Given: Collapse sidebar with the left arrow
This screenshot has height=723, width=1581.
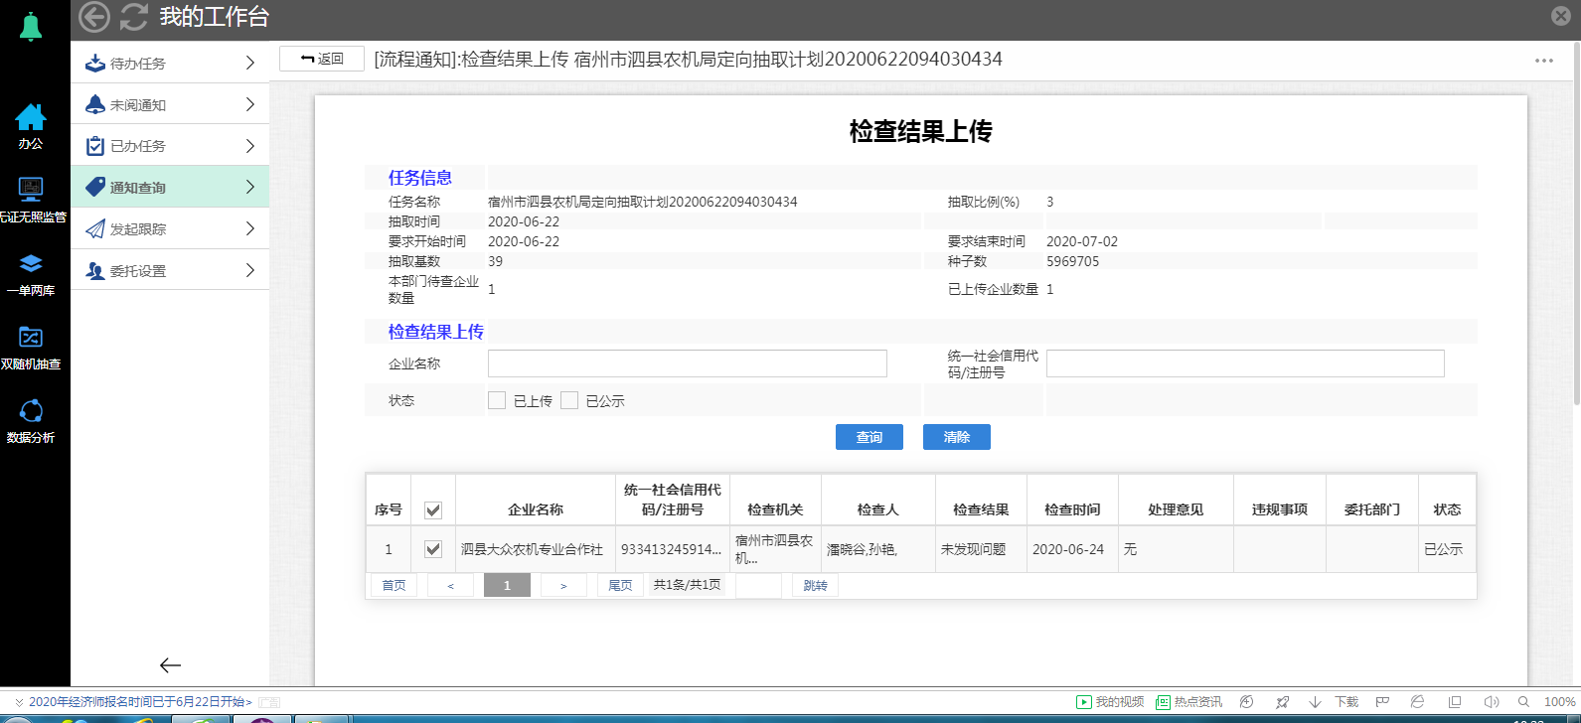Looking at the screenshot, I should (x=170, y=665).
